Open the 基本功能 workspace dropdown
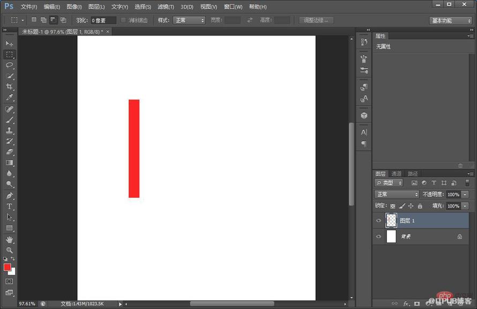The image size is (477, 309). 451,21
